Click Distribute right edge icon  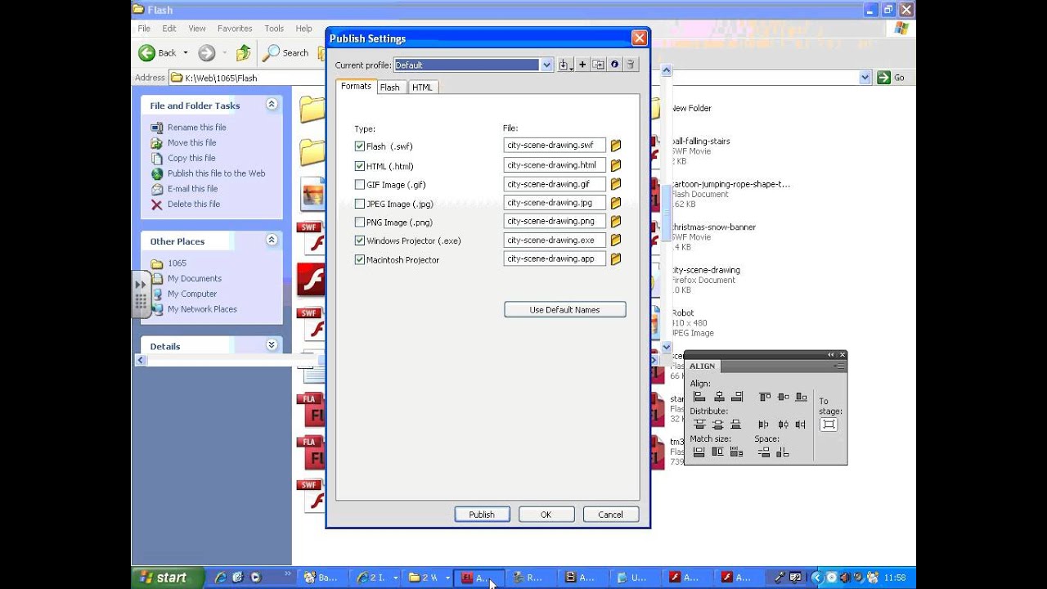(x=801, y=425)
